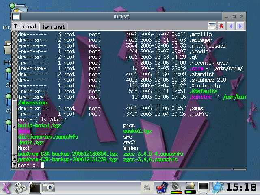Click the ABC blocks icon in taskbar

(x=20, y=188)
